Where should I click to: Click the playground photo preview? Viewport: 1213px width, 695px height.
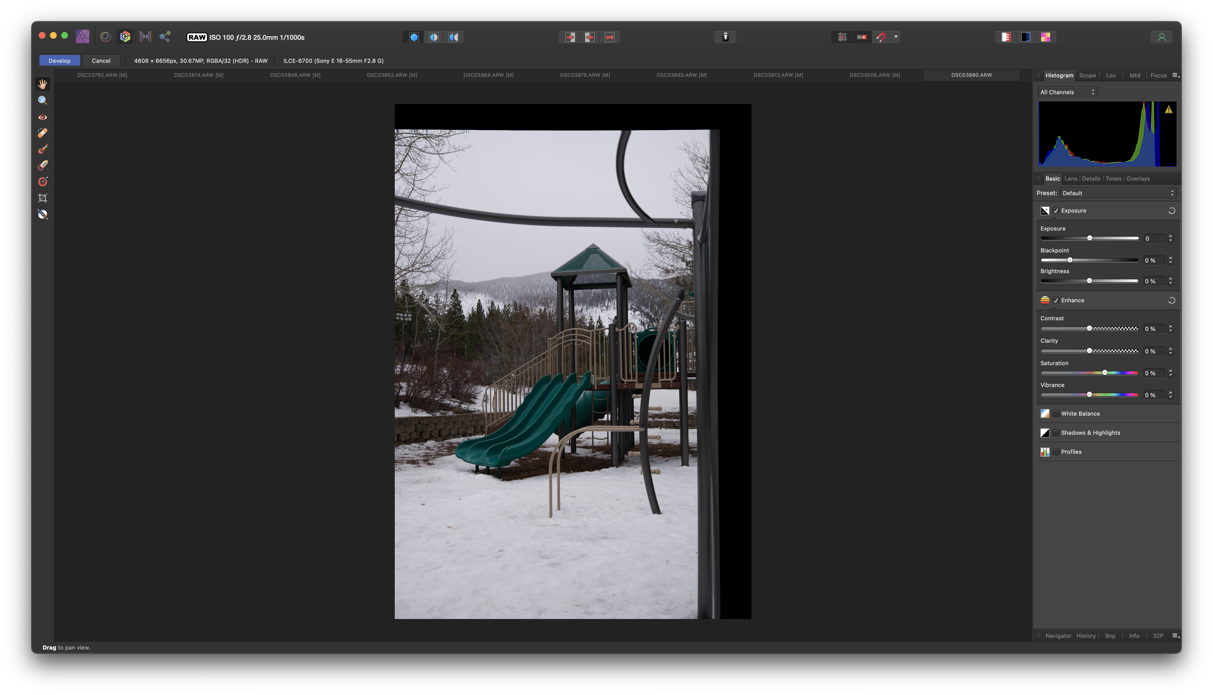pyautogui.click(x=572, y=361)
